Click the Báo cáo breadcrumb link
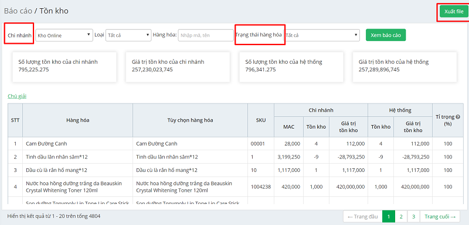469x225 pixels. (x=18, y=11)
